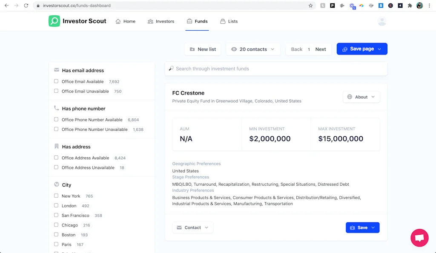Open the pink chat bubble in the corner
This screenshot has height=253, width=436.
click(x=419, y=238)
